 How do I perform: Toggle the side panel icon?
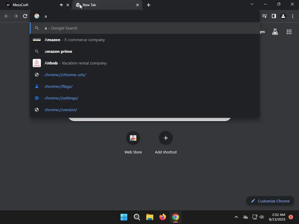[x=274, y=16]
